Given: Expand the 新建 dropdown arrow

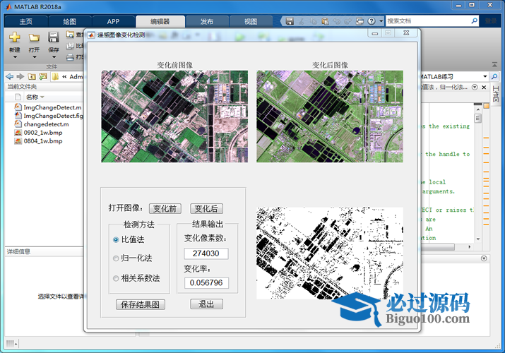Looking at the screenshot, I should click(15, 57).
